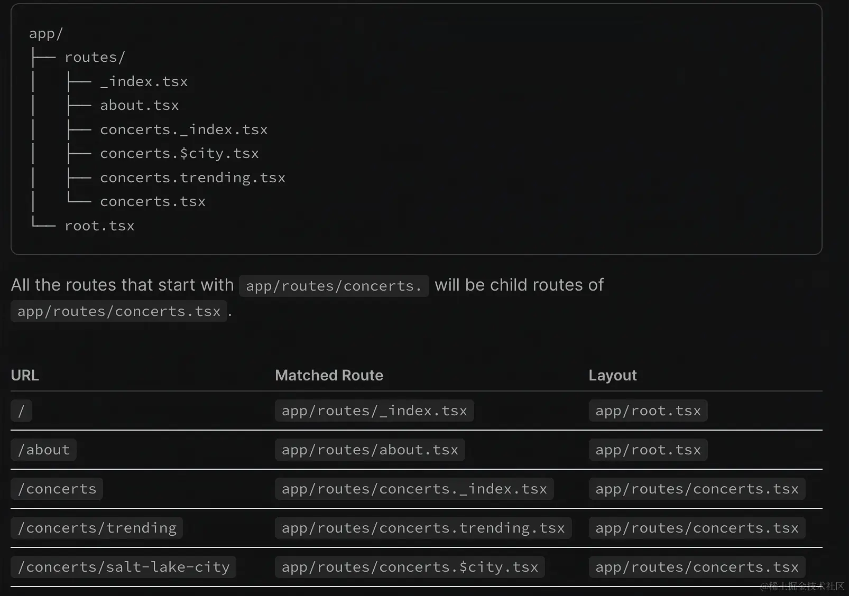Select concerts.$city.tsx in the file tree
The width and height of the screenshot is (849, 596).
(179, 153)
